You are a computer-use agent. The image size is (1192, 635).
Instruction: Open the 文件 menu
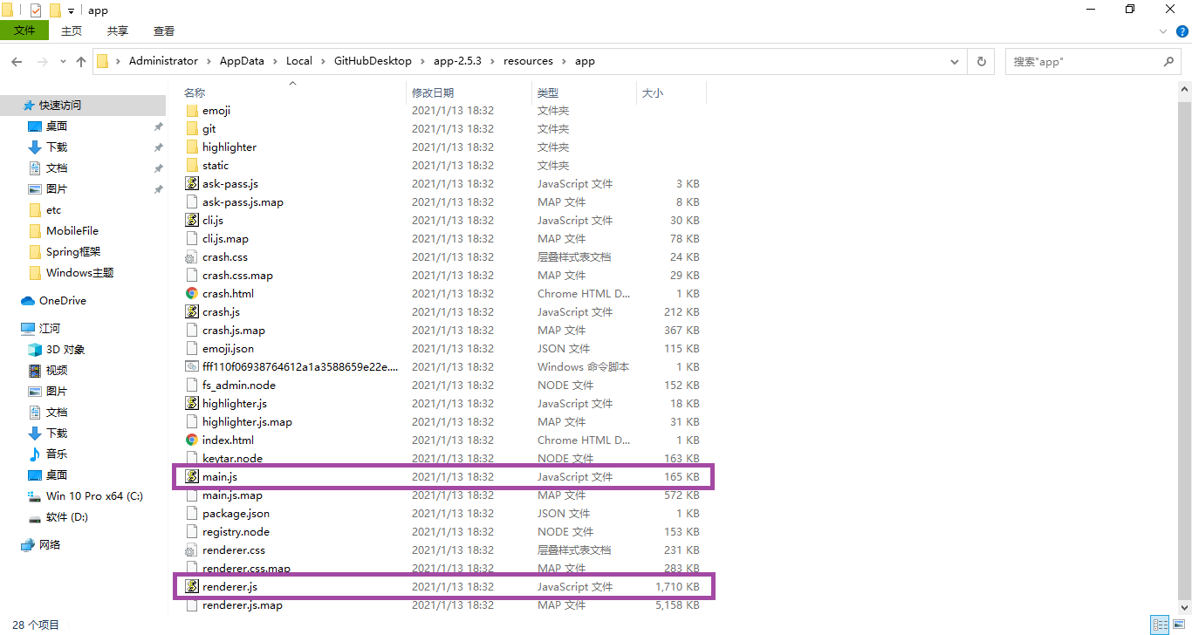pyautogui.click(x=24, y=29)
